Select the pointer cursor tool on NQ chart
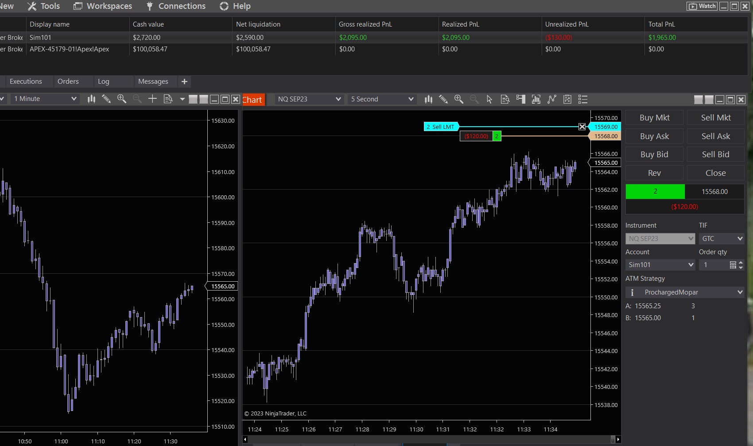Screen dimensions: 753x446 (489, 99)
